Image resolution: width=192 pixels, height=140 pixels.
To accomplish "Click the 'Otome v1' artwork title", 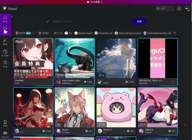I will [x=107, y=130].
